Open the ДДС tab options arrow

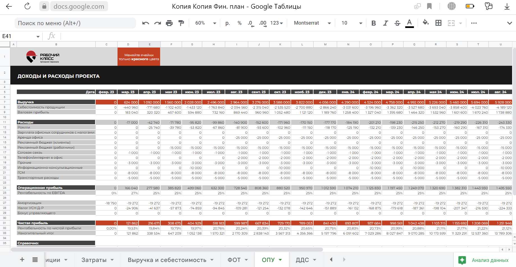point(315,260)
